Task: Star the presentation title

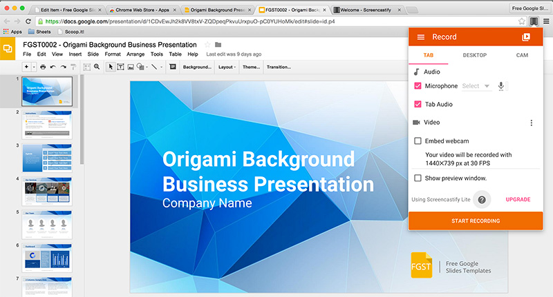Action: (207, 45)
